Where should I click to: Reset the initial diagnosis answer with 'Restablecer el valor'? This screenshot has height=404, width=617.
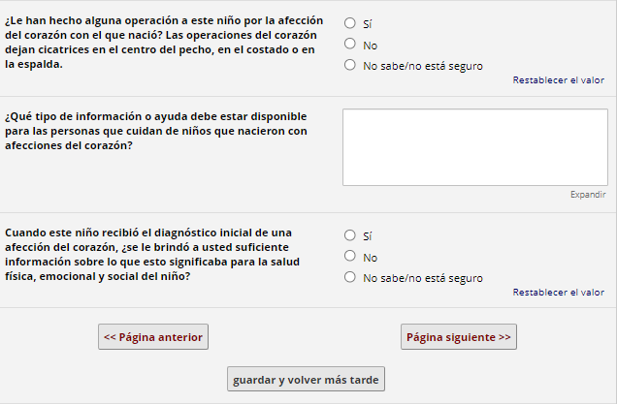click(x=558, y=292)
